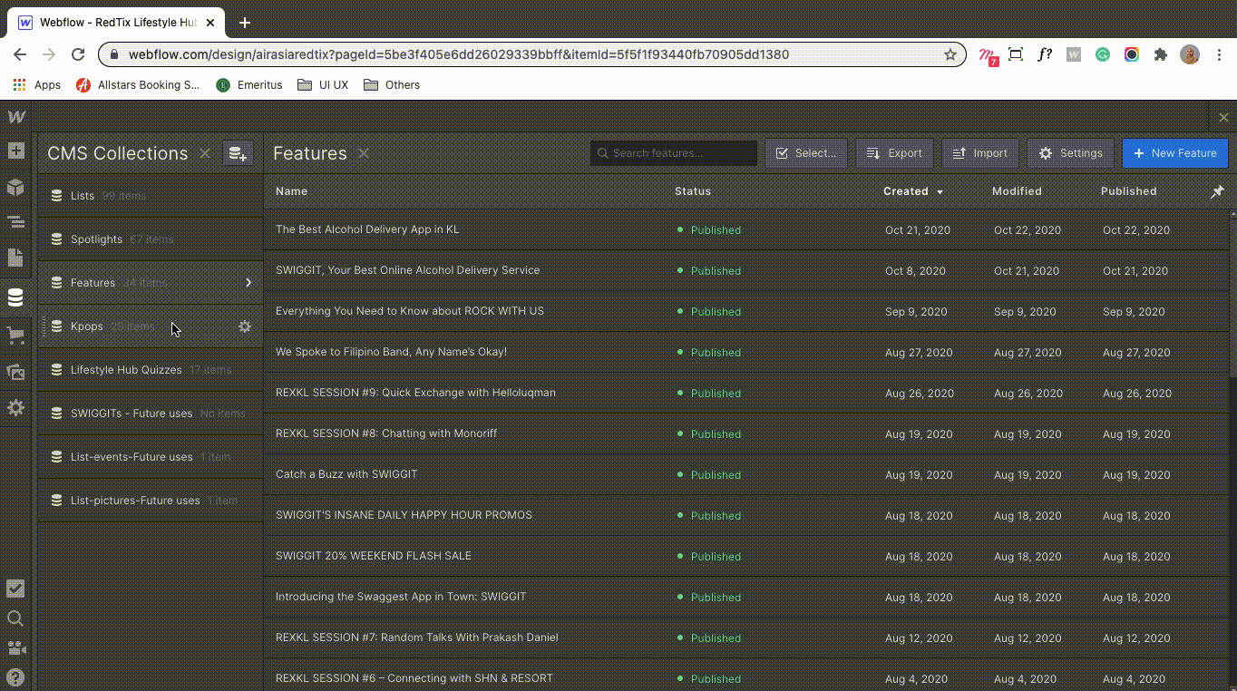This screenshot has width=1237, height=691.
Task: Create a New Feature item
Action: click(x=1175, y=153)
